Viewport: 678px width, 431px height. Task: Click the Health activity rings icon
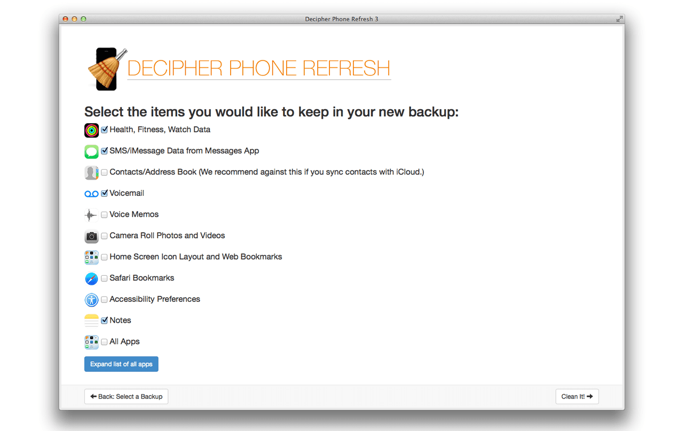pyautogui.click(x=91, y=130)
